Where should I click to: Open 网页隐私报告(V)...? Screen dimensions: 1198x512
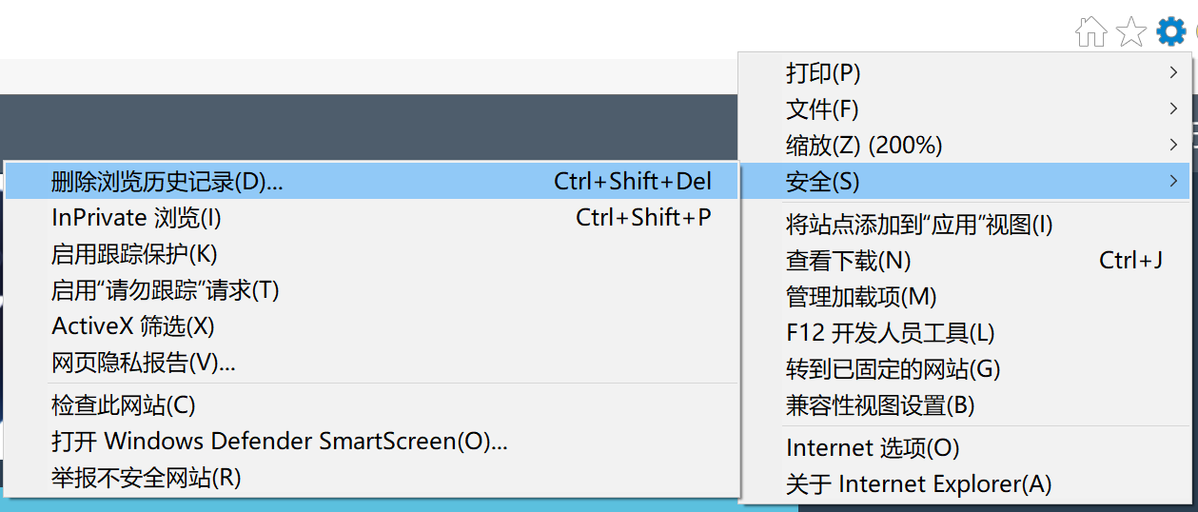372,363
